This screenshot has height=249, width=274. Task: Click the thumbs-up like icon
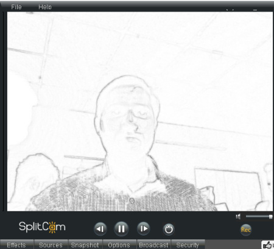tap(267, 245)
